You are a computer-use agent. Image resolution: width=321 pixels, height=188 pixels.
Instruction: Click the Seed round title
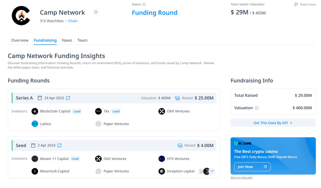pyautogui.click(x=21, y=145)
